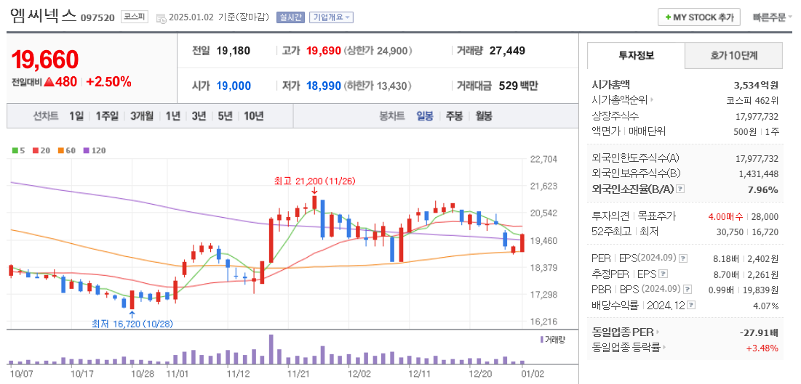
Task: Click the +2.50% change rate
Action: (108, 81)
